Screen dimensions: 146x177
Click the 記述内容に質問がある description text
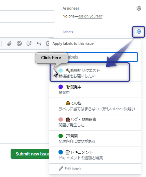pos(77,141)
